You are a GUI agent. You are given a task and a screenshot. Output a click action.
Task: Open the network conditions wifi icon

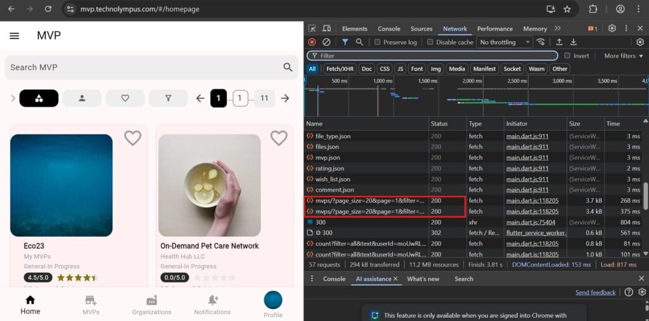coord(541,42)
